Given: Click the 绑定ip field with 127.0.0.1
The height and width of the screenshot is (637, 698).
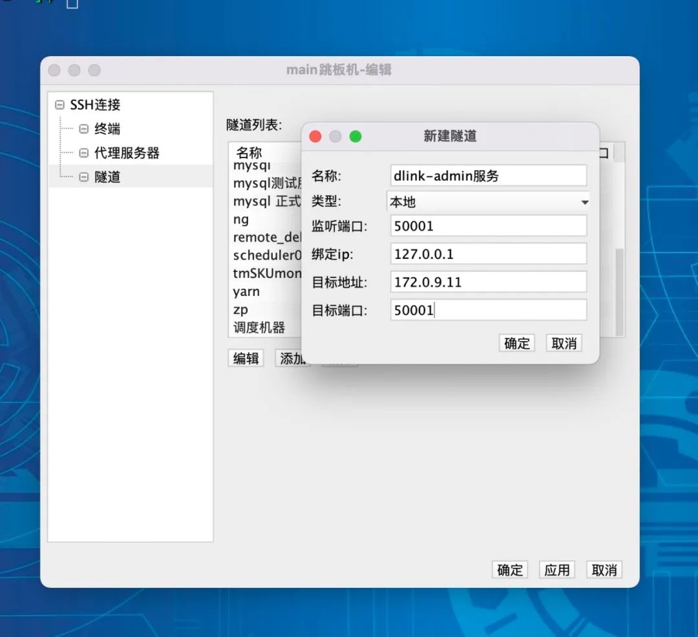Looking at the screenshot, I should pos(489,254).
